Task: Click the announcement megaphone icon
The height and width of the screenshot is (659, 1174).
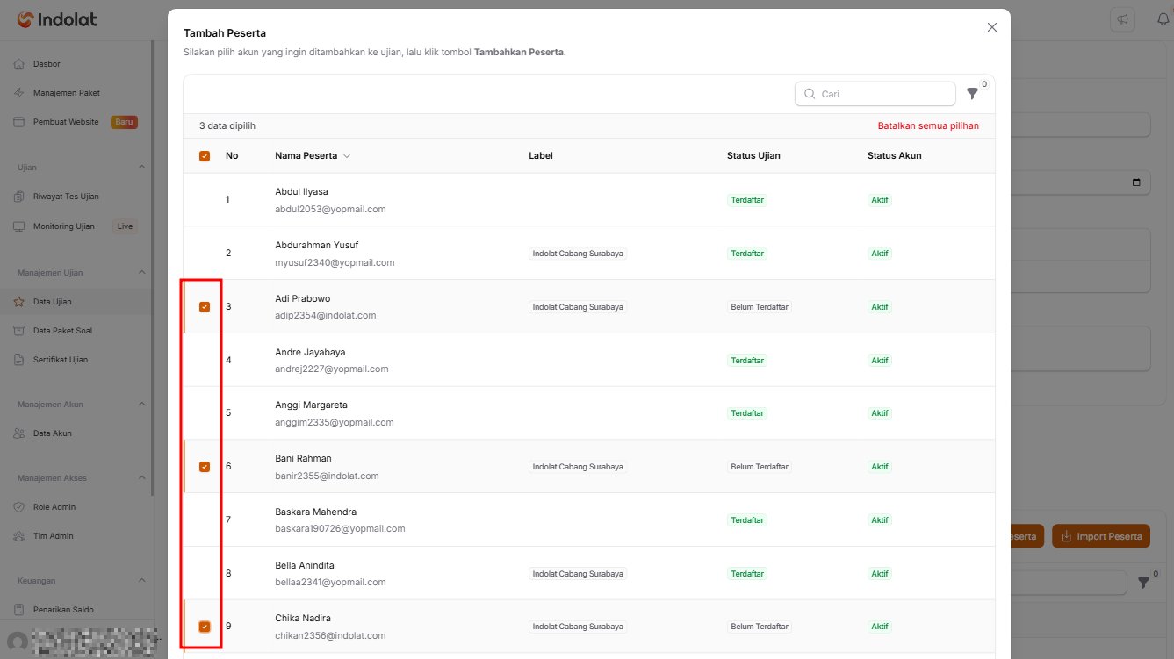Action: 1121,19
